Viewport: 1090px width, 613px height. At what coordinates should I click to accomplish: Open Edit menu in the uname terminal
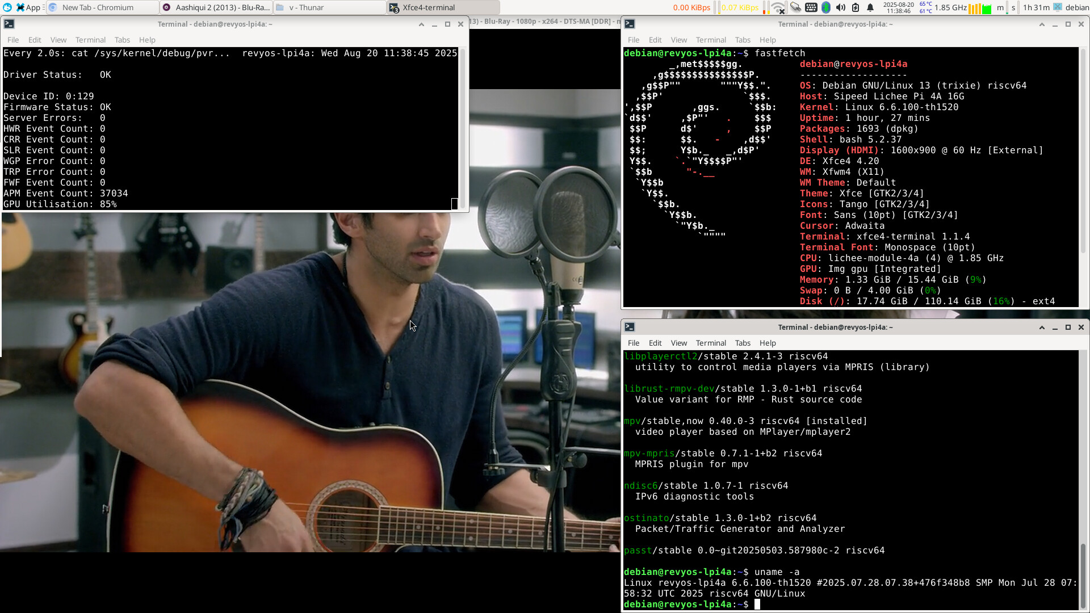coord(655,343)
